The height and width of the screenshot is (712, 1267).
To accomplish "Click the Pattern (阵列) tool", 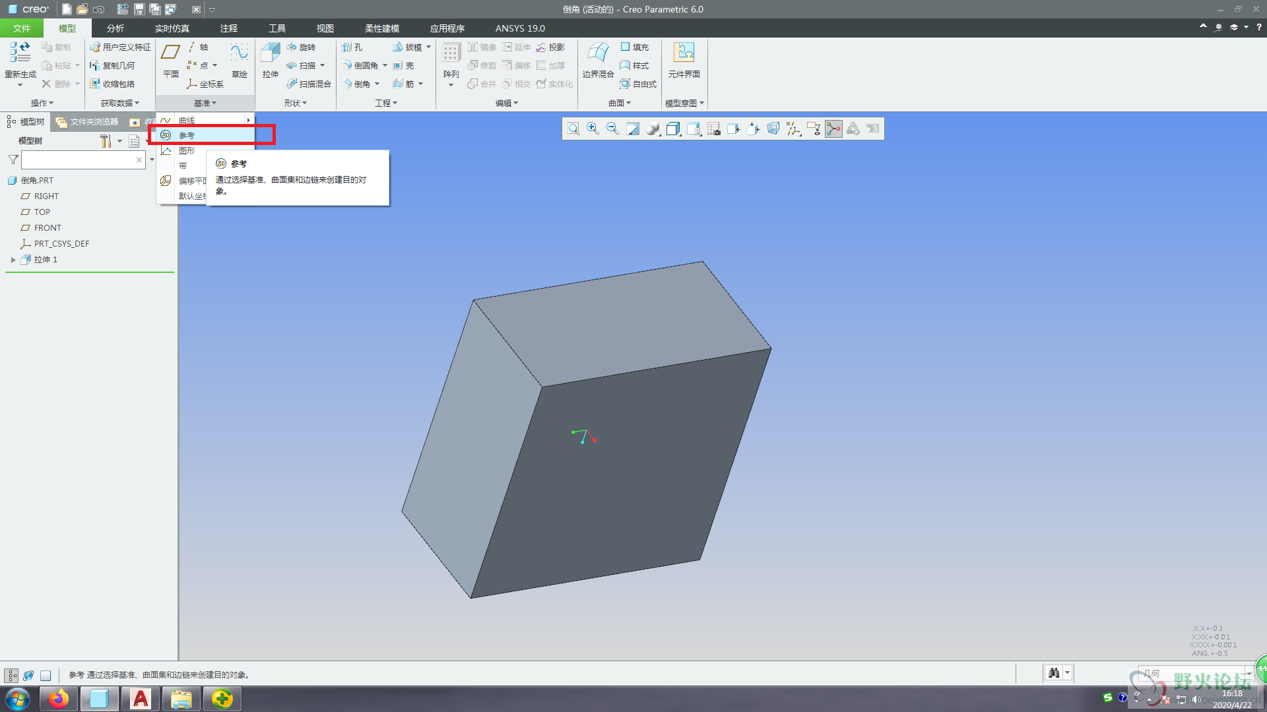I will (451, 64).
